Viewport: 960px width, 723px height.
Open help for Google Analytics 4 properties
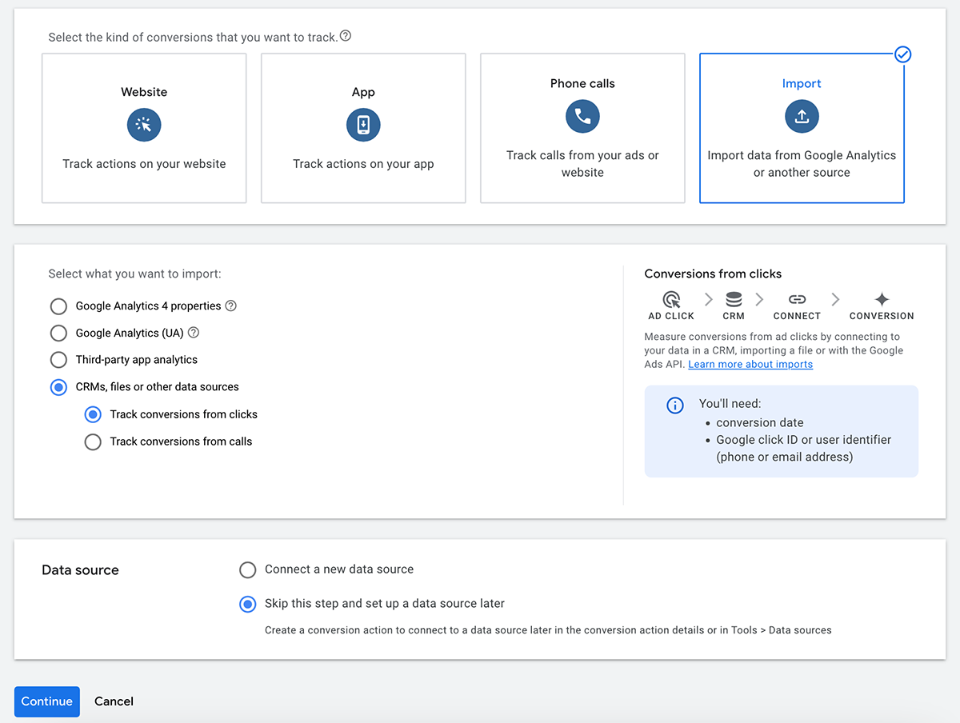[231, 306]
